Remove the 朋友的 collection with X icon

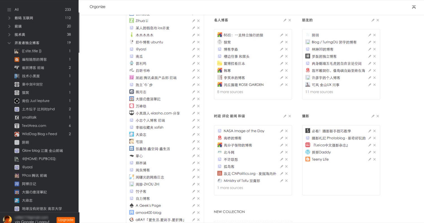tap(378, 20)
